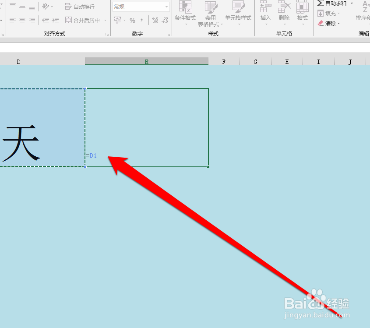Viewport: 370px width, 328px height.
Task: Click cell D4 containing 天
Action: click(x=42, y=128)
